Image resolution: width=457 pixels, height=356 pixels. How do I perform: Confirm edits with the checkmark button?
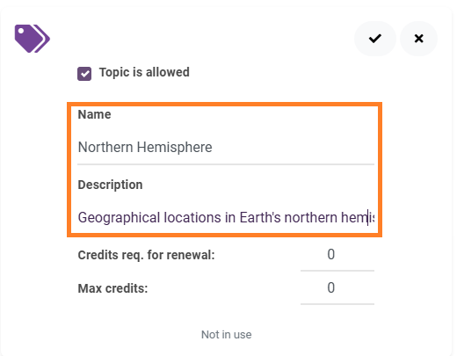tap(375, 39)
